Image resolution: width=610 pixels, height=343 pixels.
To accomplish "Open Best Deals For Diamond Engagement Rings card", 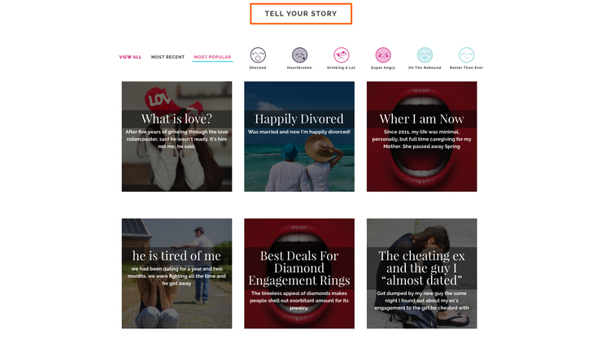I will click(x=299, y=273).
